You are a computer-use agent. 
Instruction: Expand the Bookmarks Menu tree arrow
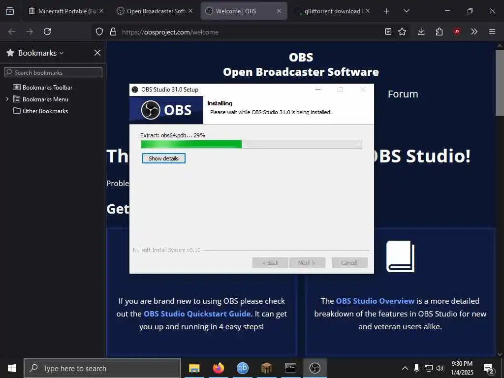click(x=7, y=99)
